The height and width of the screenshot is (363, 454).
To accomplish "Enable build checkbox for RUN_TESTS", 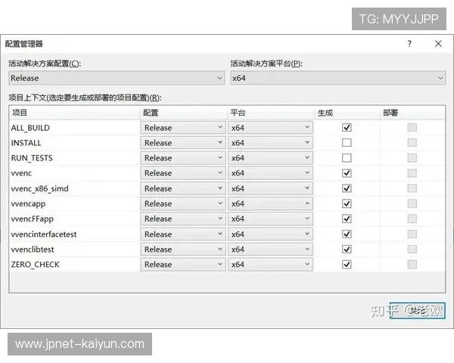I will pyautogui.click(x=347, y=158).
